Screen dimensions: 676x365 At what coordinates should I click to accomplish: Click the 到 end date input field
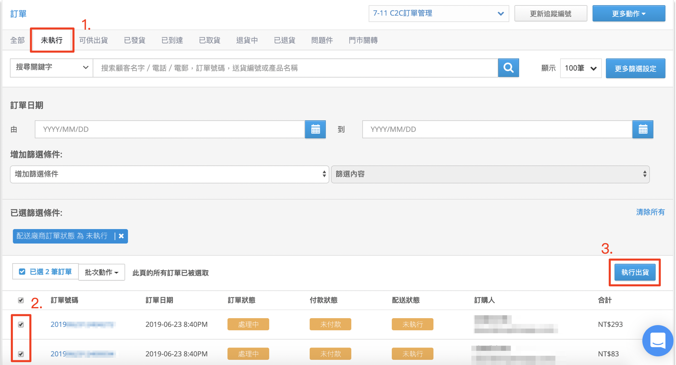(x=497, y=129)
